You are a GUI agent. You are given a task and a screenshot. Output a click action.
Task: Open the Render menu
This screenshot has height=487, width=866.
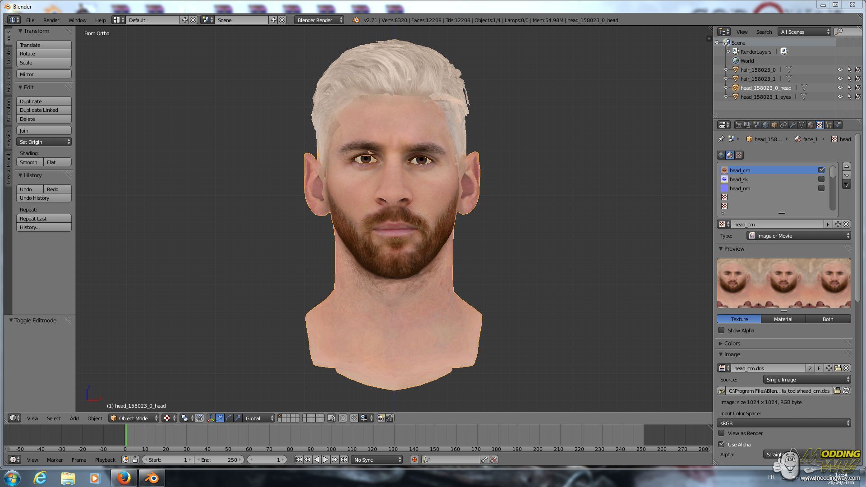pyautogui.click(x=51, y=20)
